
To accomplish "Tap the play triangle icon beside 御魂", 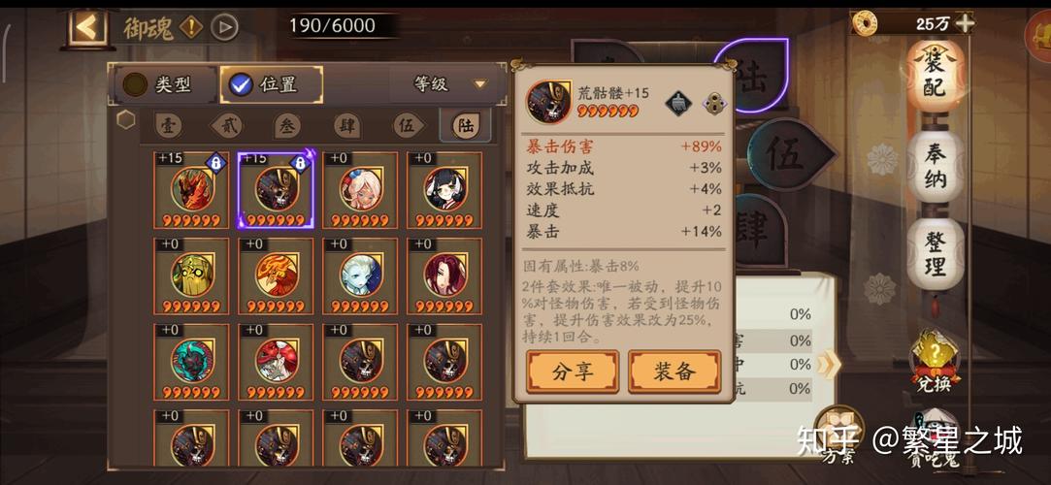I will pos(224,27).
